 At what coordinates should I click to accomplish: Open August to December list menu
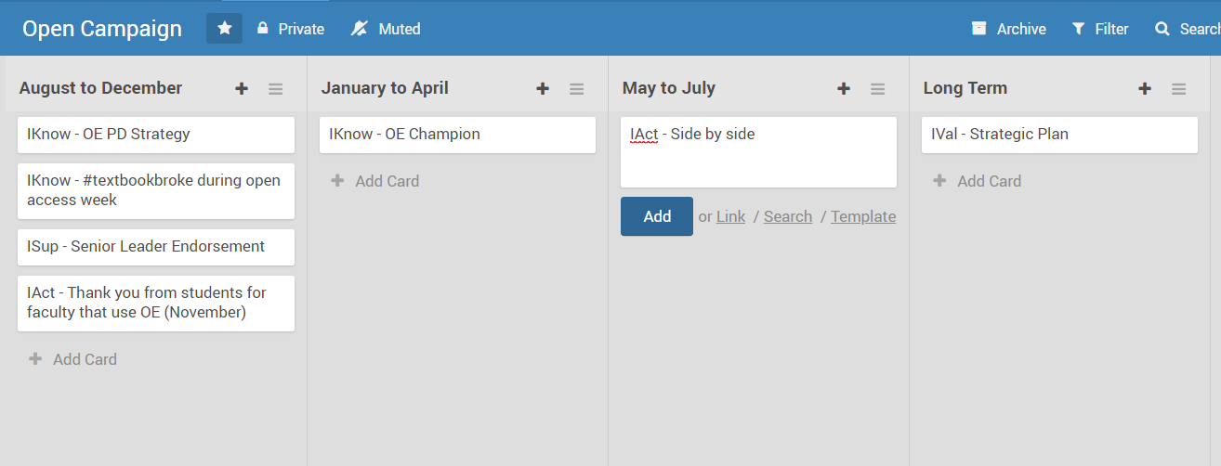click(x=275, y=89)
